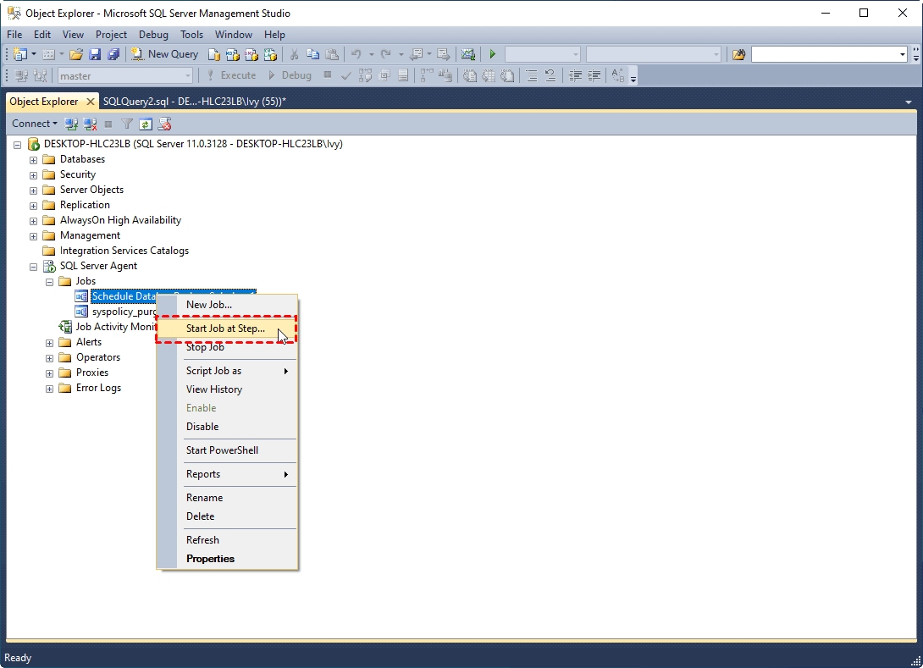Open the Script Job as submenu
The image size is (923, 668).
tap(227, 371)
